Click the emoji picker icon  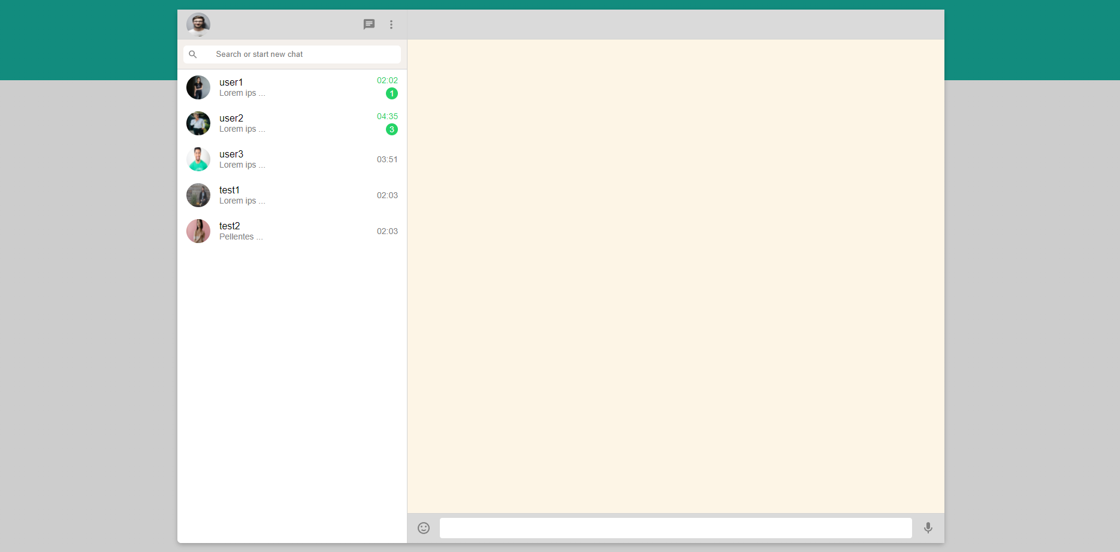point(424,528)
